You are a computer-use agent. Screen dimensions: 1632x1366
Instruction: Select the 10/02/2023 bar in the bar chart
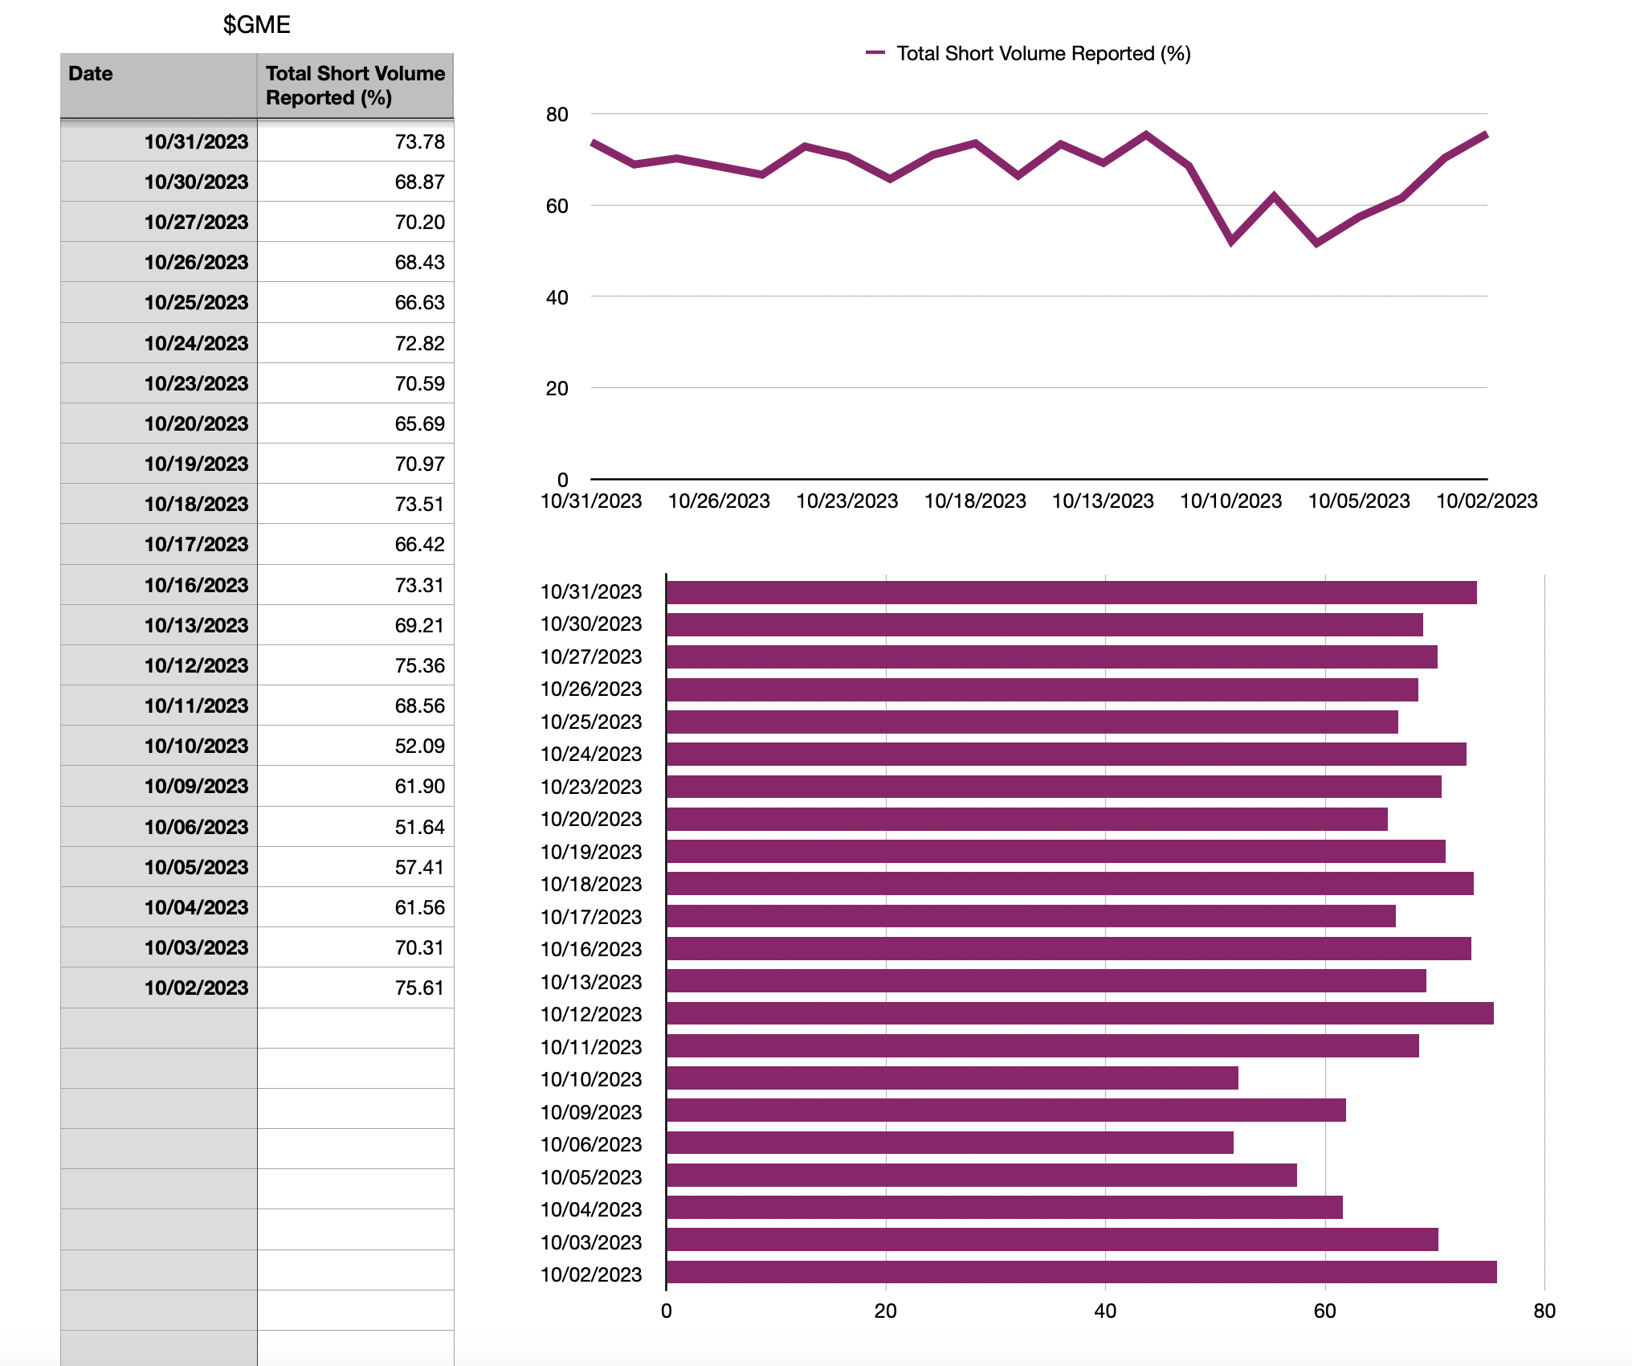pos(1081,1272)
